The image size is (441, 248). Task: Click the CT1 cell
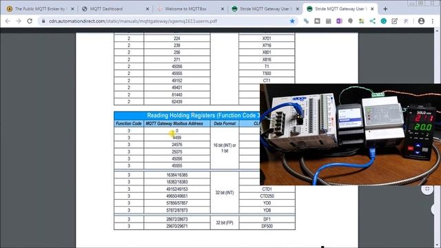click(x=267, y=81)
